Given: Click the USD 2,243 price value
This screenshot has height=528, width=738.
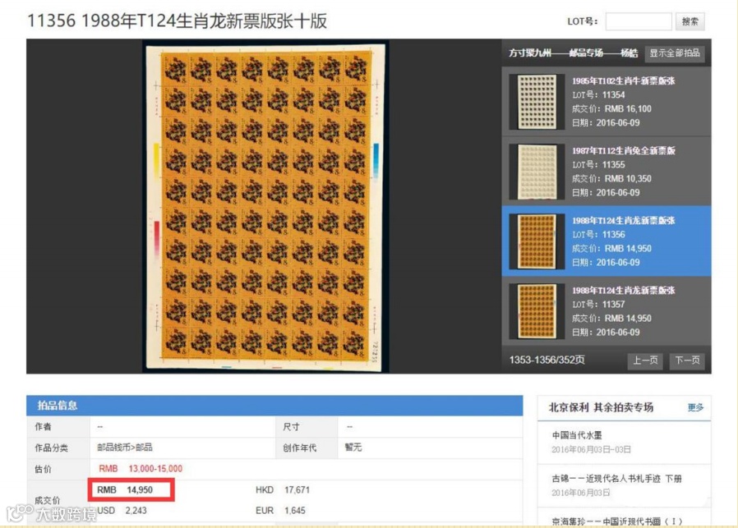Looking at the screenshot, I should click(x=122, y=511).
